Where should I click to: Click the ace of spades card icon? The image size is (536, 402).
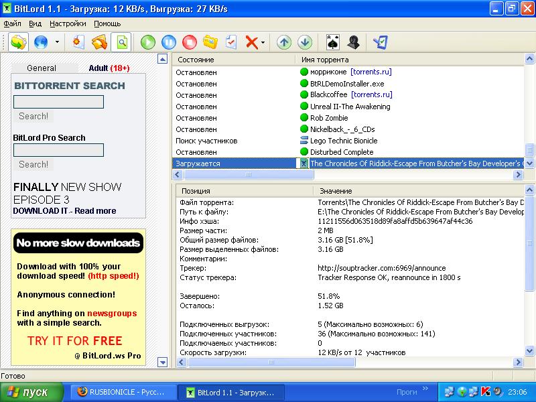coord(332,42)
